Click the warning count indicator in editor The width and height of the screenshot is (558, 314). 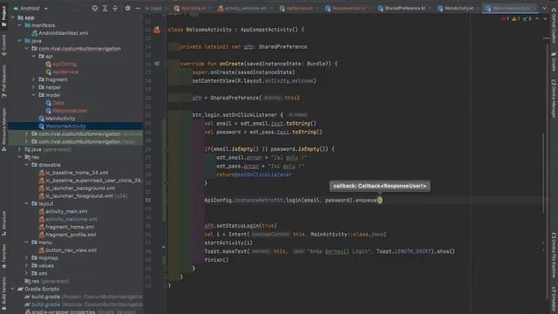[x=516, y=18]
